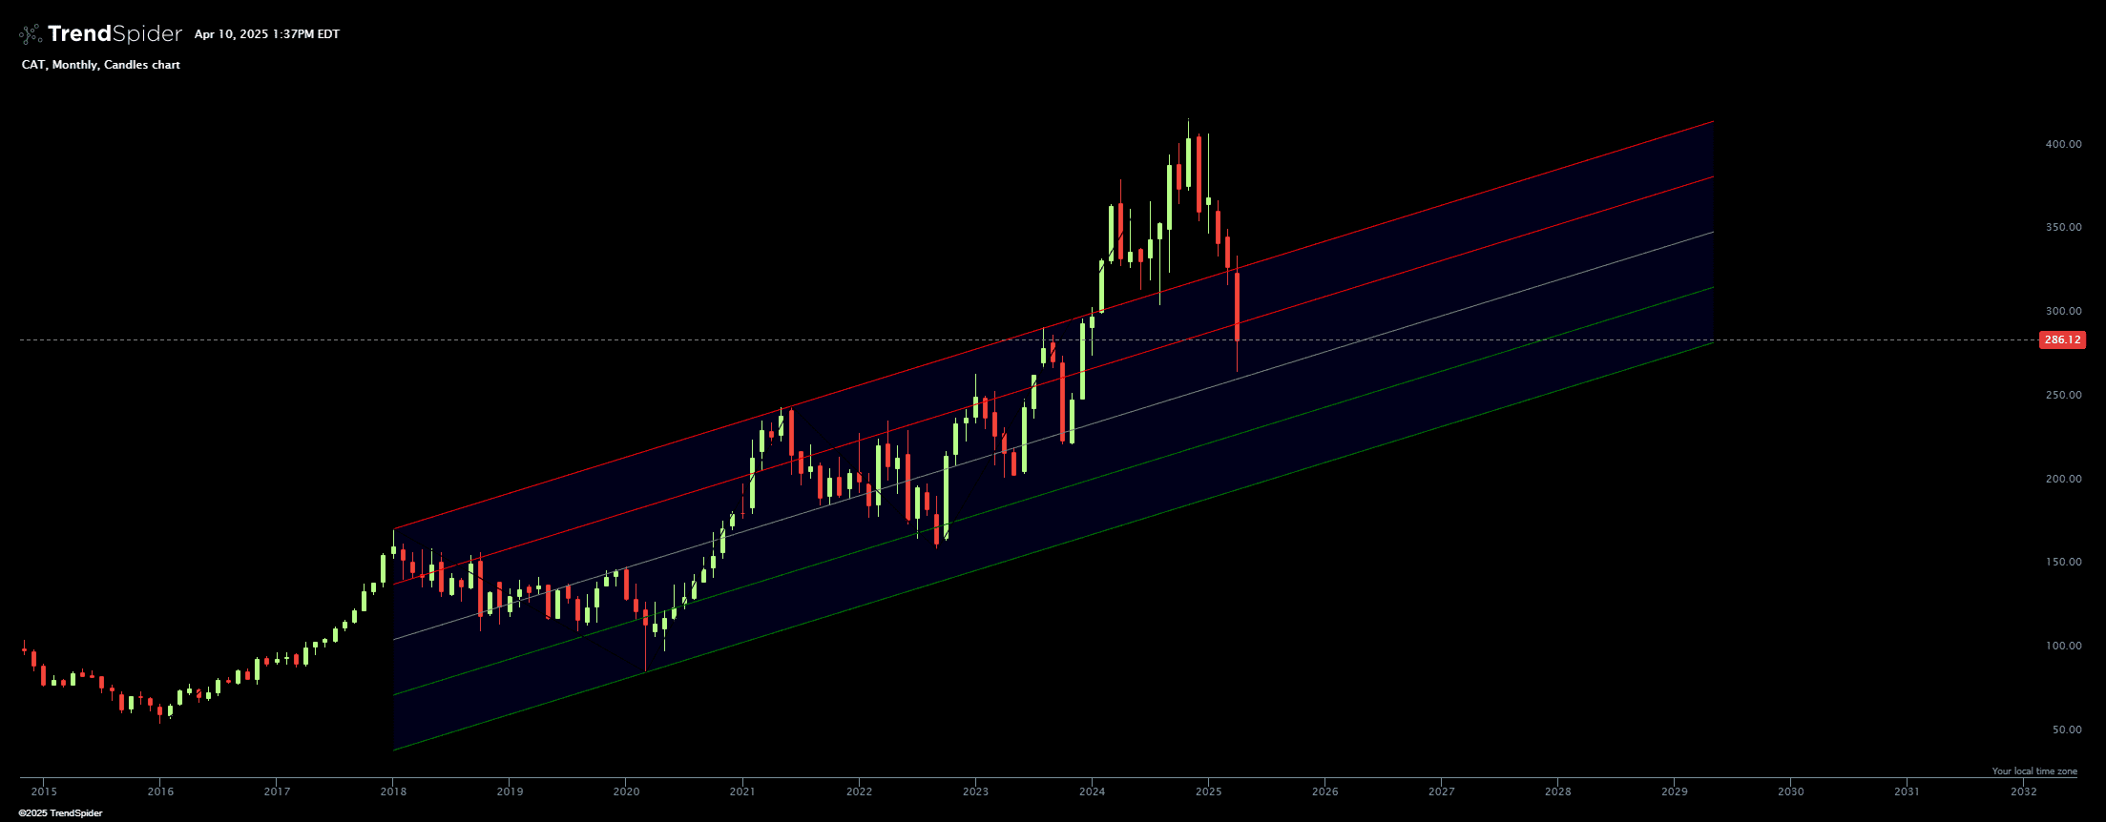Screen dimensions: 2106x822
Task: Click the red 286.12 current price tag
Action: click(2062, 339)
